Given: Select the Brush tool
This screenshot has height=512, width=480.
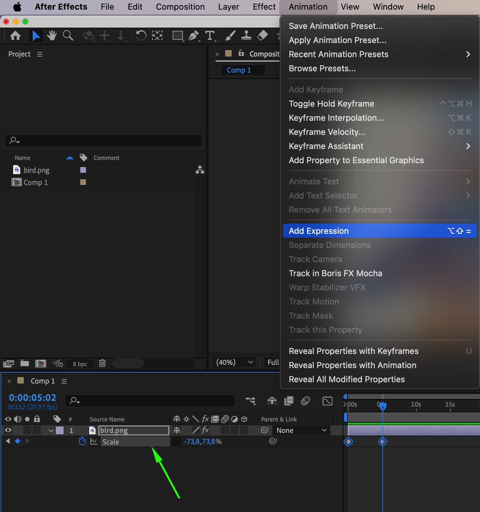Looking at the screenshot, I should coord(230,35).
